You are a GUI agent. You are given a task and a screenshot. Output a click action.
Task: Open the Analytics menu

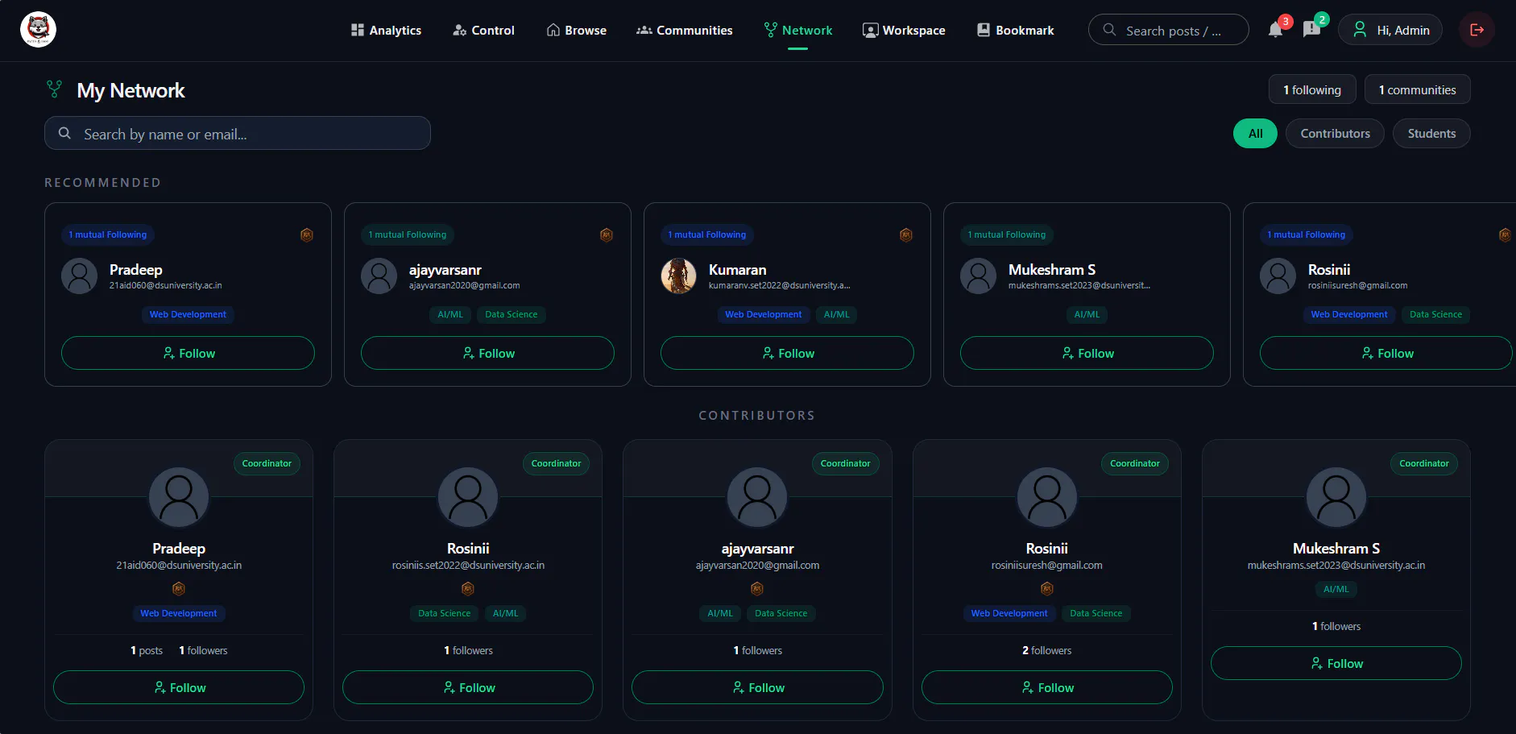(x=386, y=30)
